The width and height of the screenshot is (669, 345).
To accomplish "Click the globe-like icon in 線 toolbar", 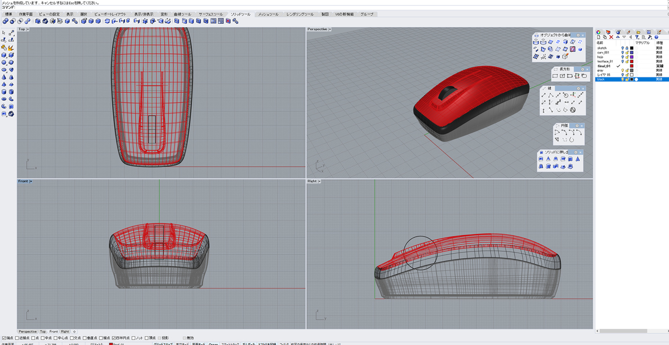I will point(573,110).
